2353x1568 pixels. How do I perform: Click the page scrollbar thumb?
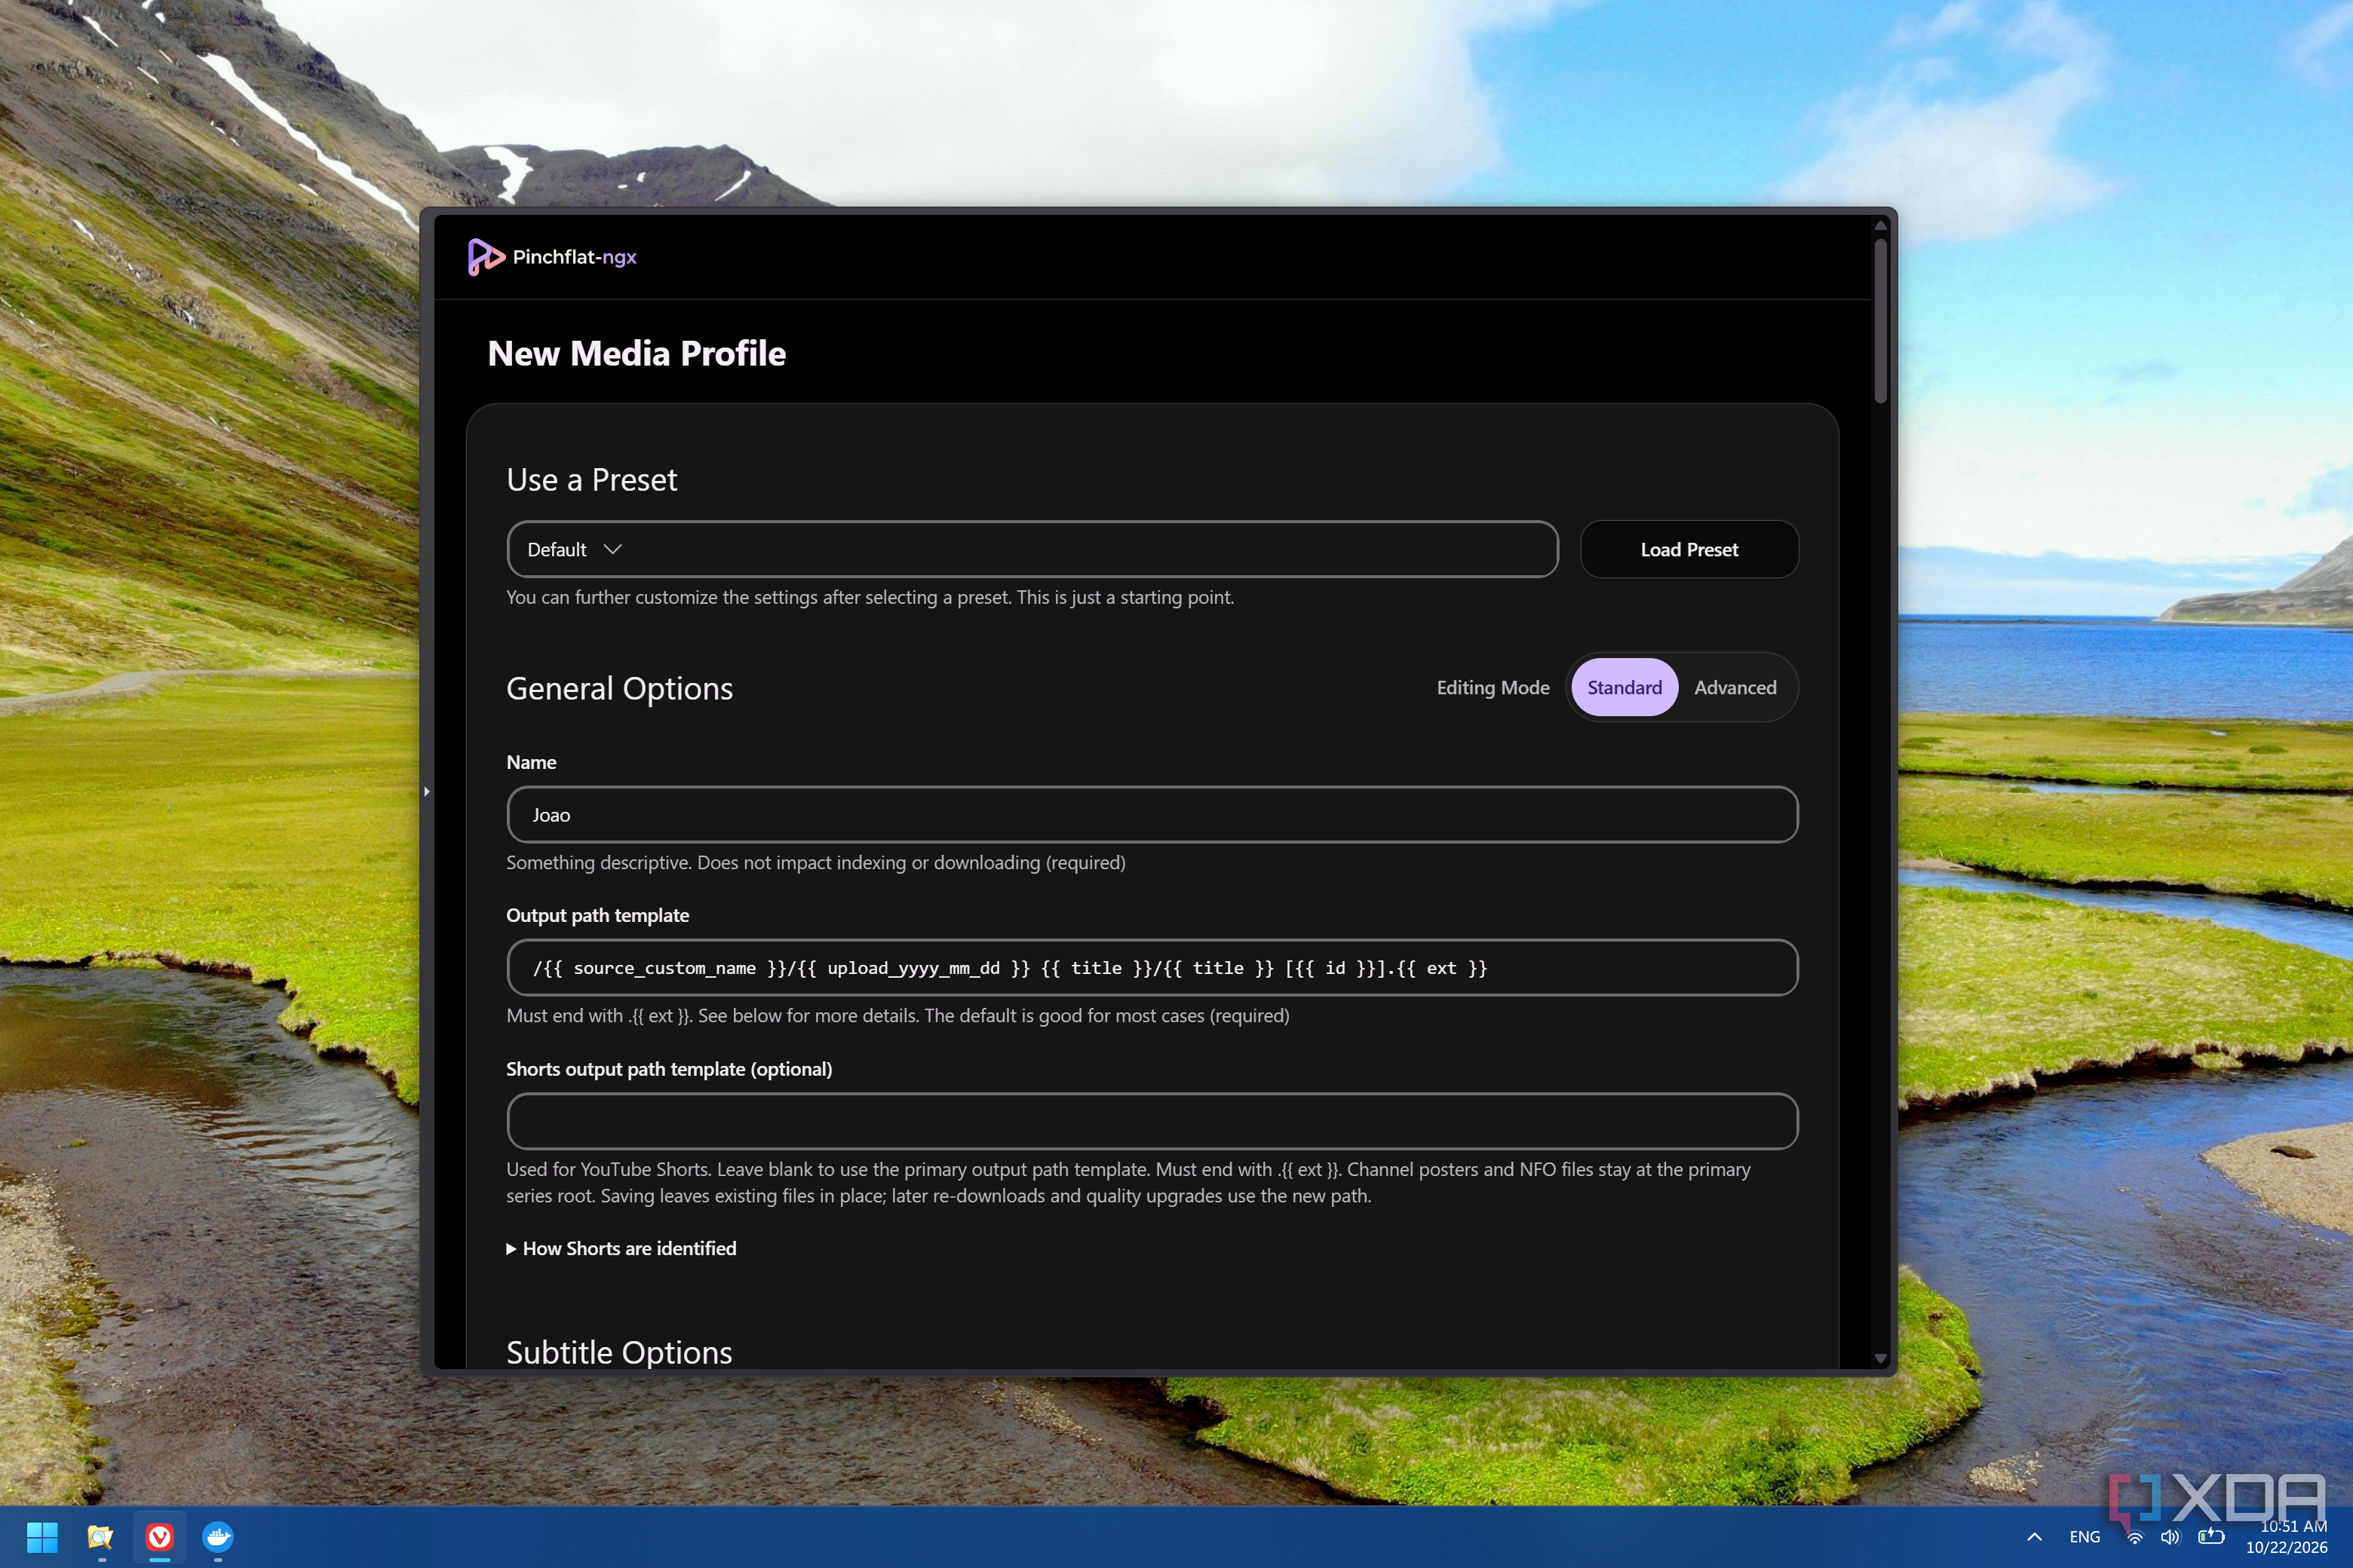pyautogui.click(x=1880, y=320)
